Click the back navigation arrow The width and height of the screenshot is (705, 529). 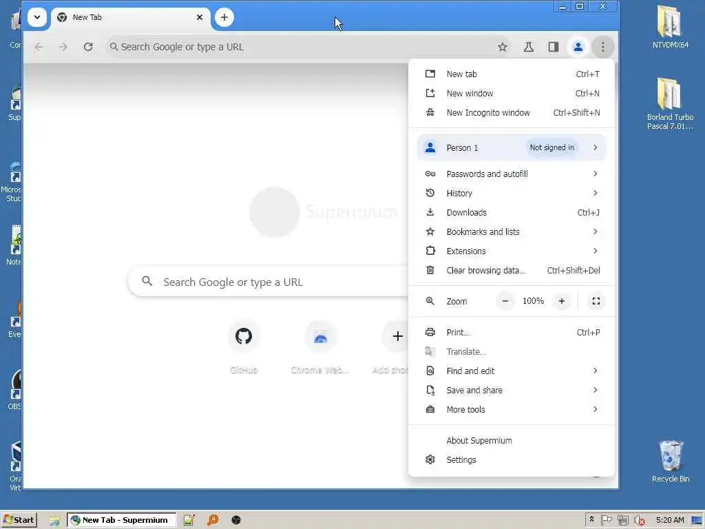click(x=39, y=47)
